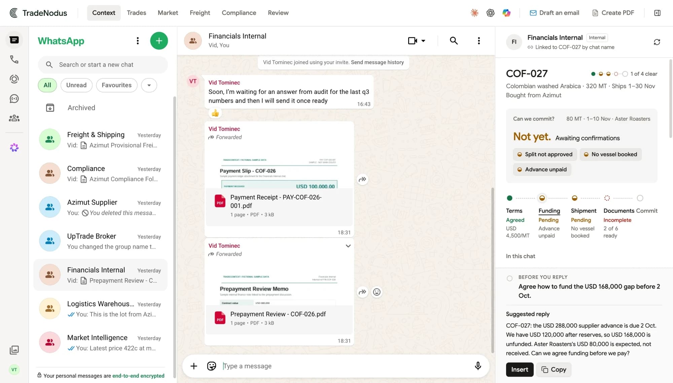Viewport: 673px width, 383px height.
Task: Start a new chat with plus button
Action: [159, 41]
